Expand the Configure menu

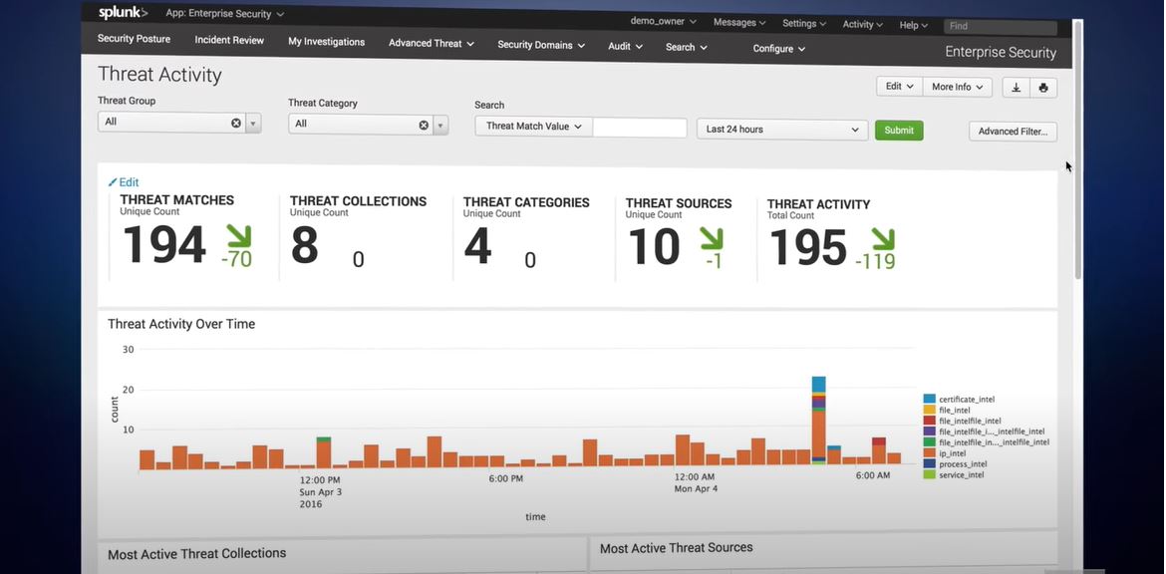click(778, 48)
